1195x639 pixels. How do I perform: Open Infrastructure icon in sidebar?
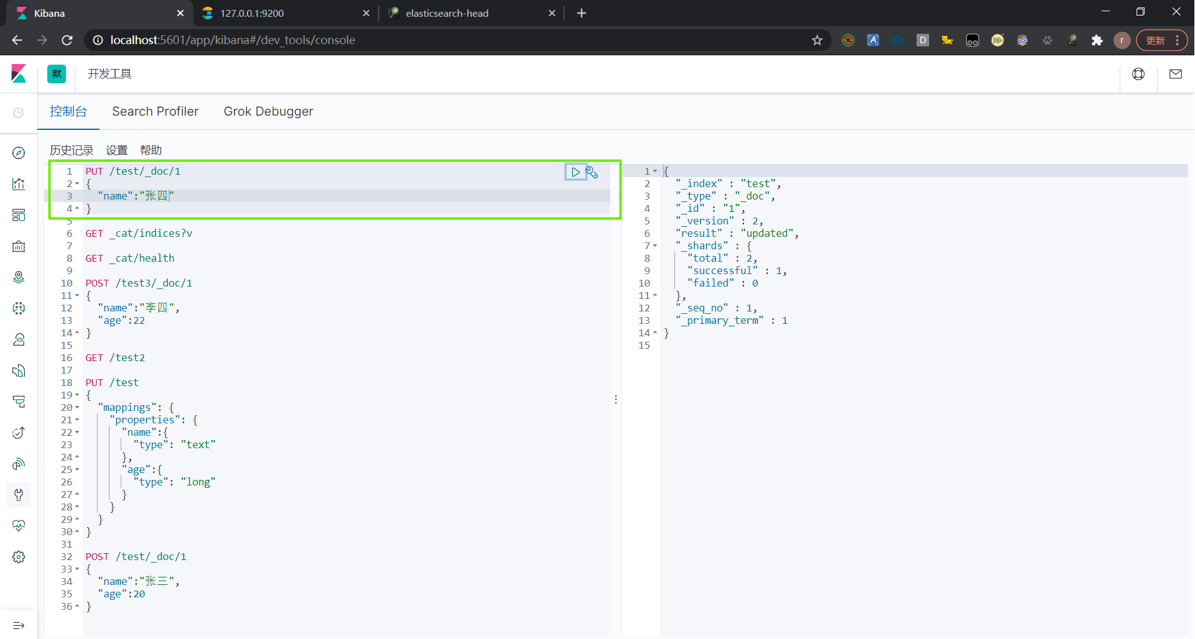(19, 339)
